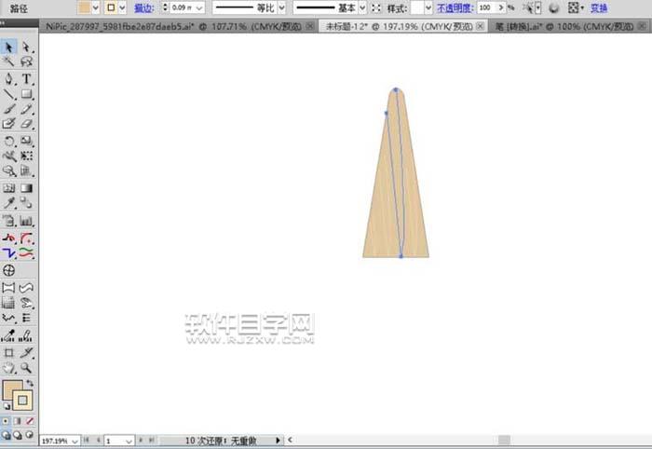The width and height of the screenshot is (652, 449).
Task: Select the Zoom magnifier tool
Action: tap(27, 368)
